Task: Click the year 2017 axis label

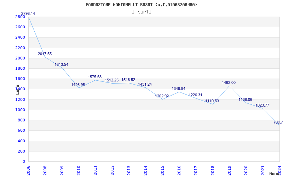Action: [196, 170]
